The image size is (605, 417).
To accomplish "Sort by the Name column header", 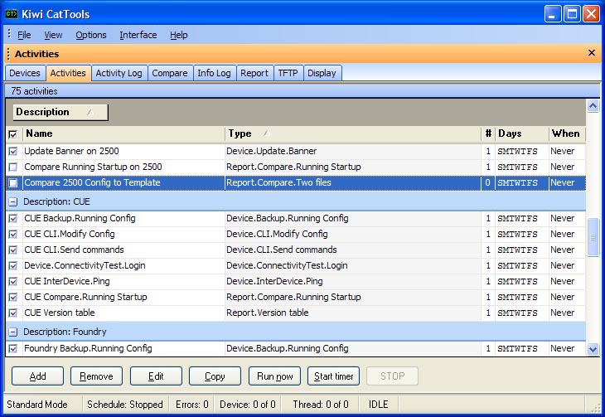I will point(123,133).
